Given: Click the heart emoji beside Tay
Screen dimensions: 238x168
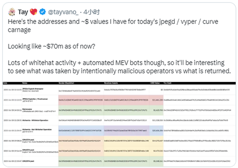Looking at the screenshot, I should point(34,12).
